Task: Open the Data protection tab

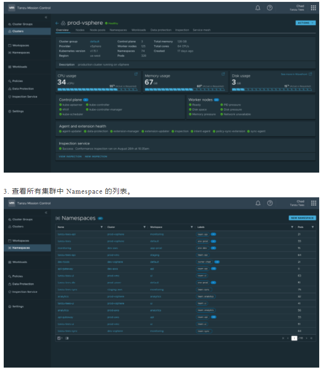Action: [161, 30]
